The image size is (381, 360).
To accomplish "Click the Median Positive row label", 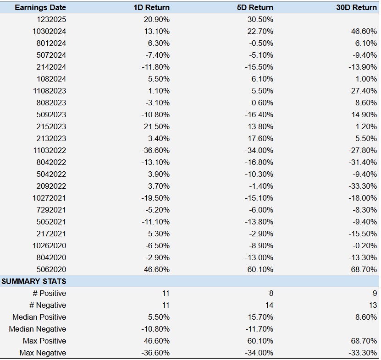I will coord(39,317).
